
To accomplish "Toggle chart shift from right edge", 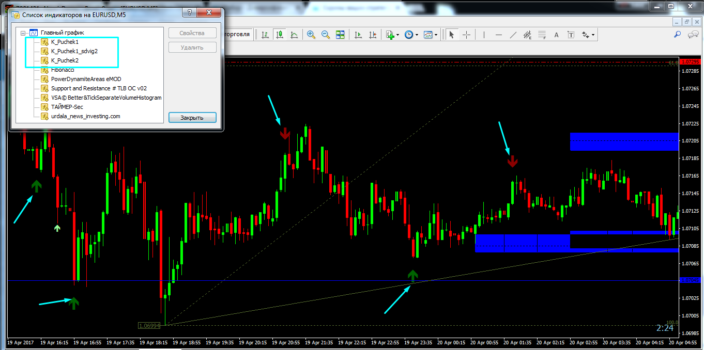I will point(372,35).
